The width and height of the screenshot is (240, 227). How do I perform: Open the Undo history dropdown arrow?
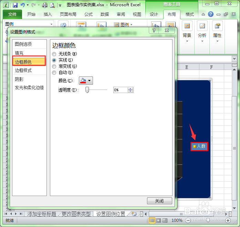(x=28, y=5)
